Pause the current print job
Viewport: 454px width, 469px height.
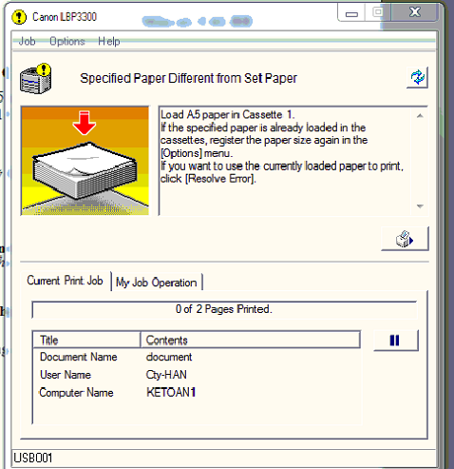(x=396, y=341)
